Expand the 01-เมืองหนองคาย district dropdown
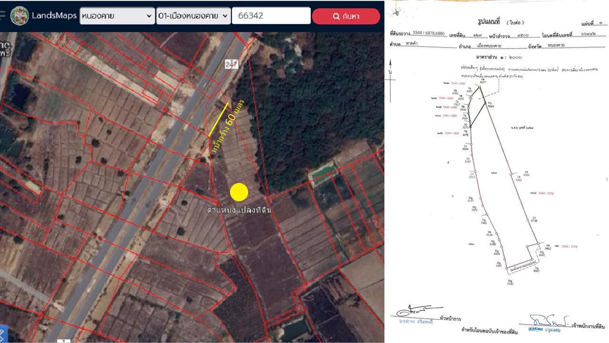 click(194, 16)
